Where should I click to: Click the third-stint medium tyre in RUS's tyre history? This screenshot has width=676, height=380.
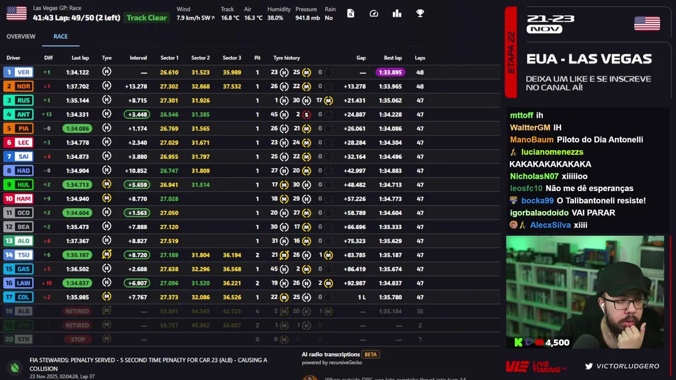tap(328, 100)
